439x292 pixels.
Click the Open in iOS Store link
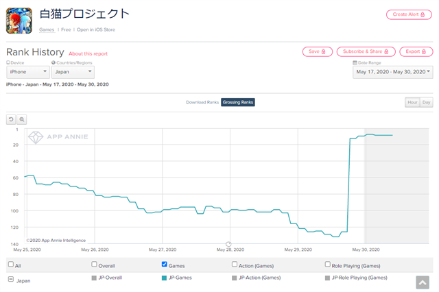[x=96, y=29]
